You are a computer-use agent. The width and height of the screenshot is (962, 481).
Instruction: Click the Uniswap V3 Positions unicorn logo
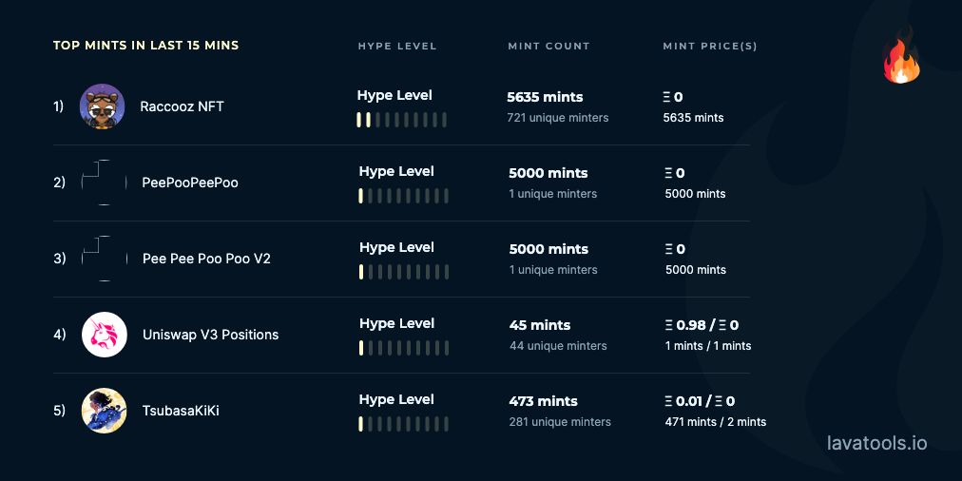coord(105,335)
